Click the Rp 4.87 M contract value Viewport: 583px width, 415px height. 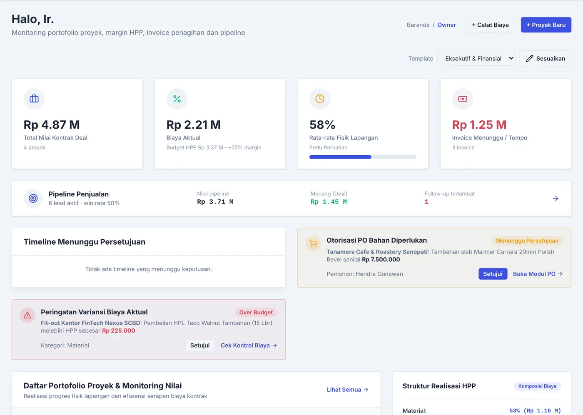point(52,125)
